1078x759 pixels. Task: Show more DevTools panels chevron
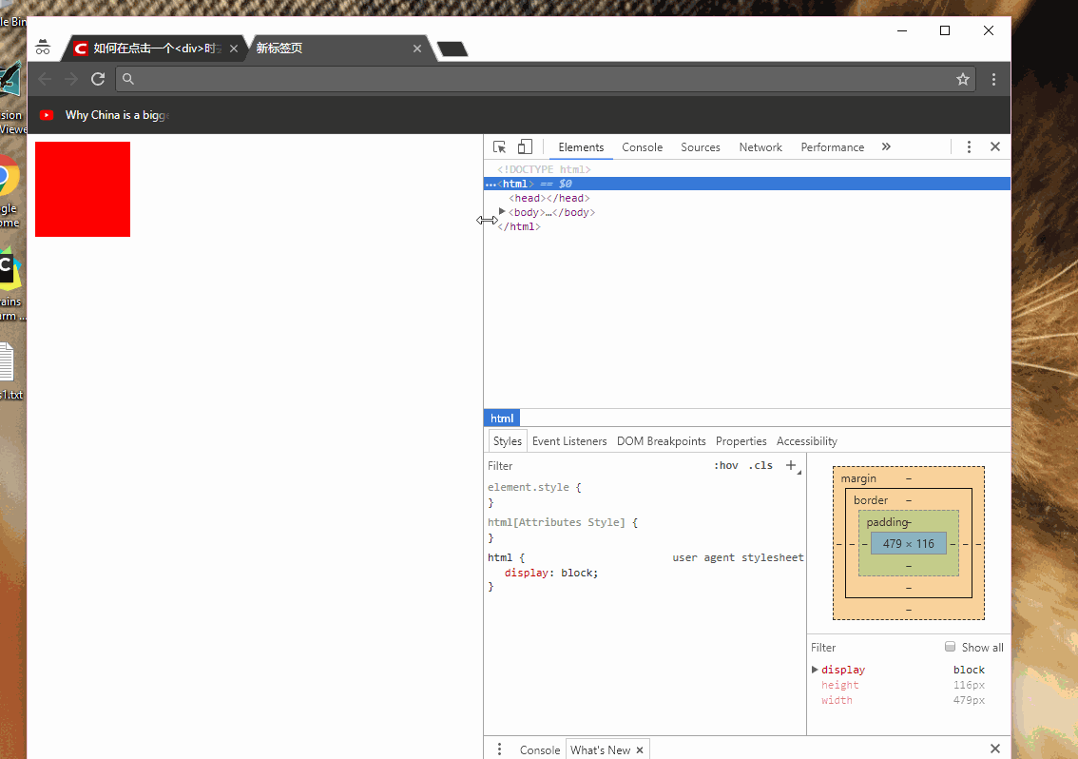tap(886, 146)
